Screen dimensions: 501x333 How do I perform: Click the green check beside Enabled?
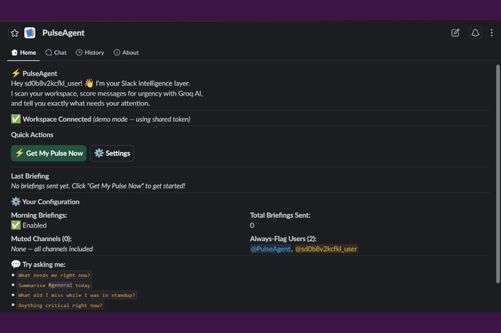point(16,225)
